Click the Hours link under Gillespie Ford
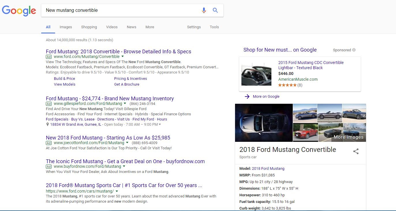Screen dimensions: 396x211 coord(162,119)
